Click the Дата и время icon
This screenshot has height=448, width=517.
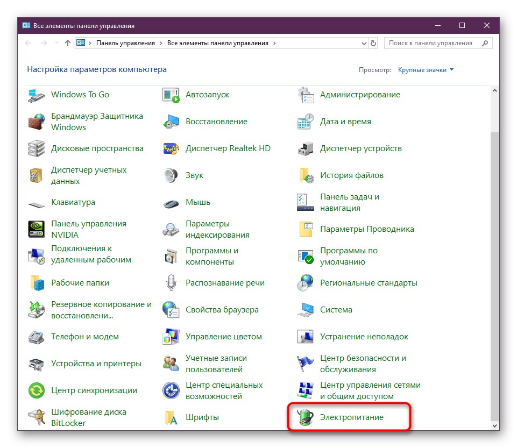(x=306, y=122)
